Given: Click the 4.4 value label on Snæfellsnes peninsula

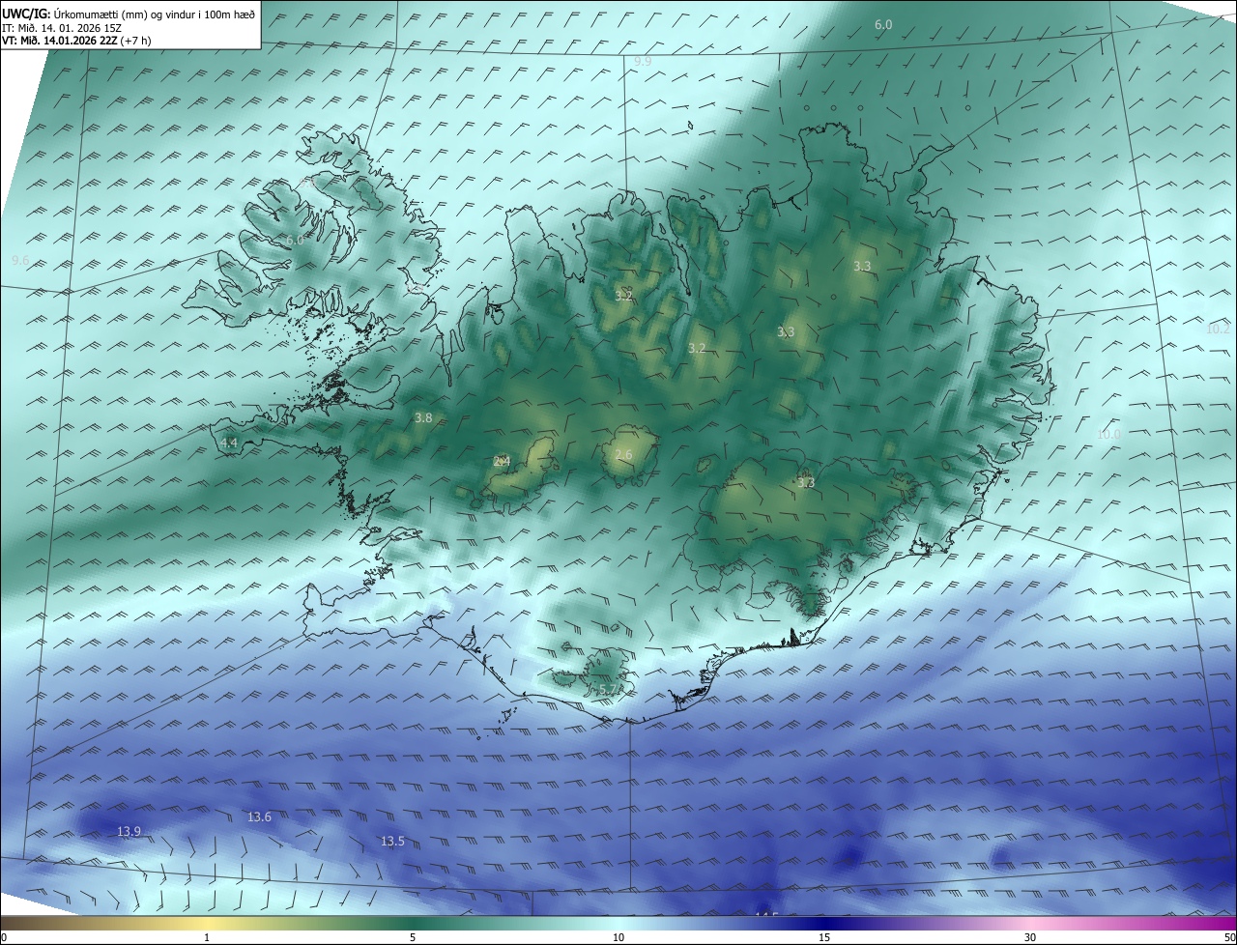Looking at the screenshot, I should click(229, 443).
